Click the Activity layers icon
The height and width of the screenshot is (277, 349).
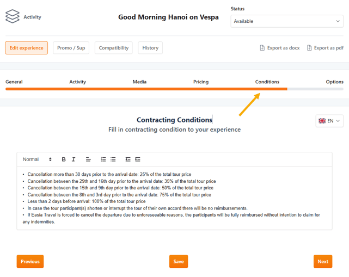(x=13, y=17)
